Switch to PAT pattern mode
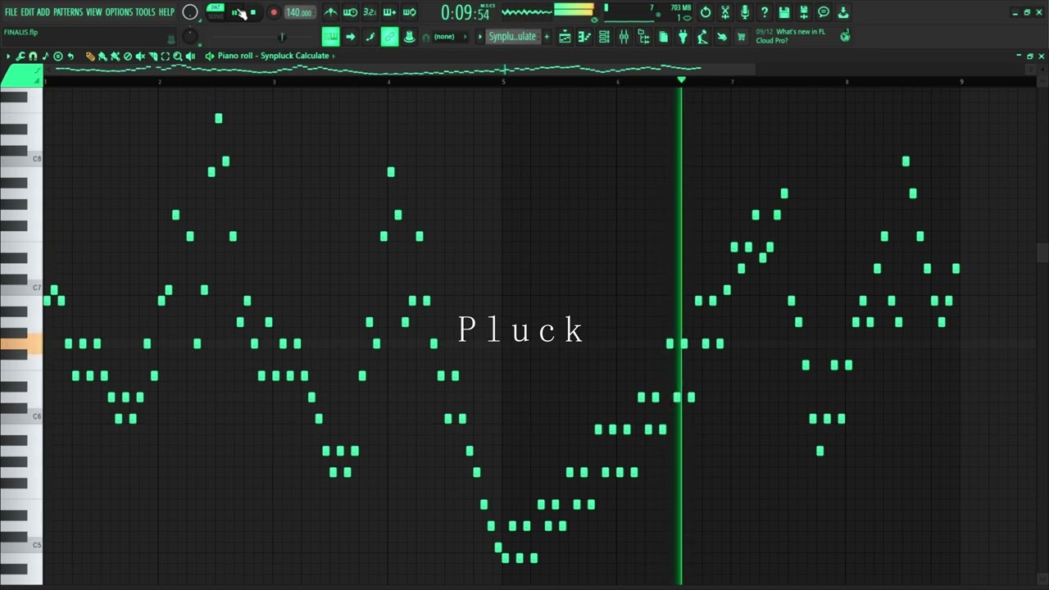Viewport: 1049px width, 590px height. tap(216, 7)
